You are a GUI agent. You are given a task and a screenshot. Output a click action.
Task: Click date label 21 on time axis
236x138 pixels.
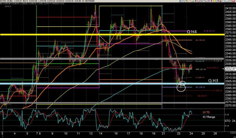tap(163, 133)
